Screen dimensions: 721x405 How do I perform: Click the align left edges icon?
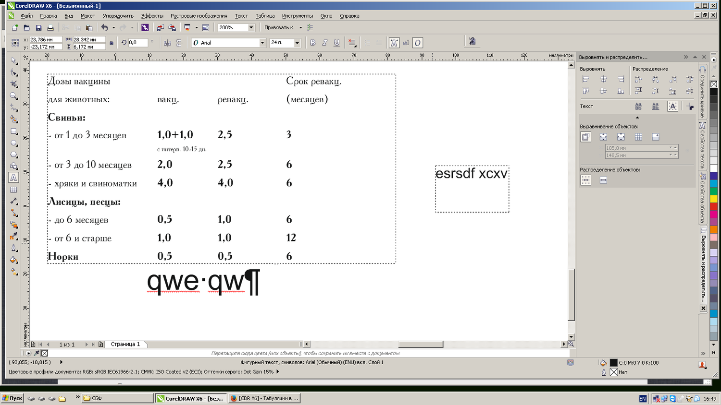point(585,79)
